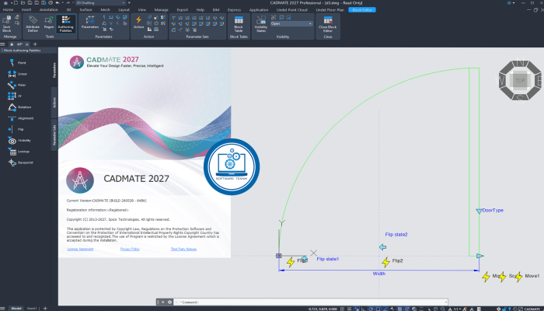544x311 pixels.
Task: Click the Open file icon in quick access
Action: tap(23, 3)
